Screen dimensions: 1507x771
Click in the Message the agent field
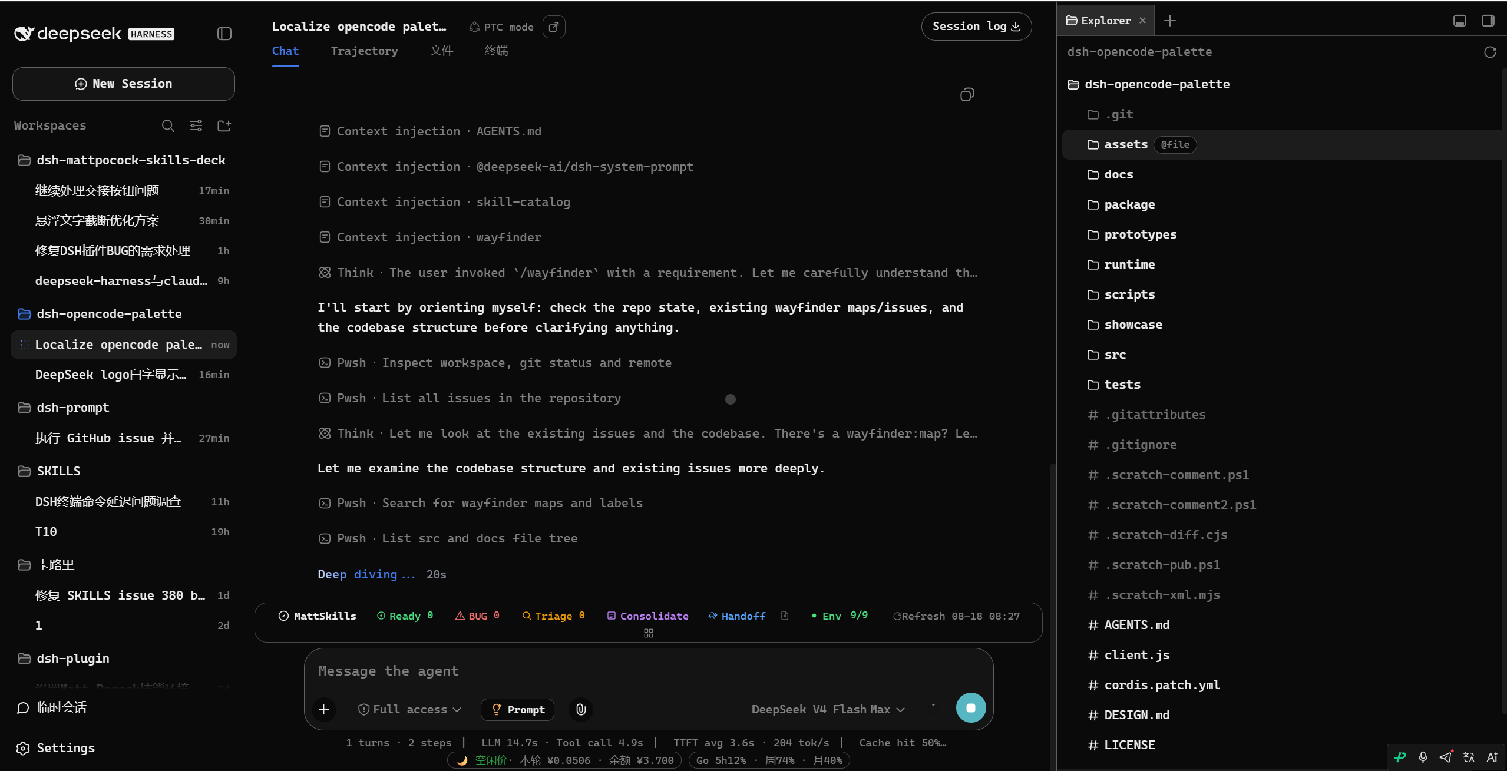[648, 671]
